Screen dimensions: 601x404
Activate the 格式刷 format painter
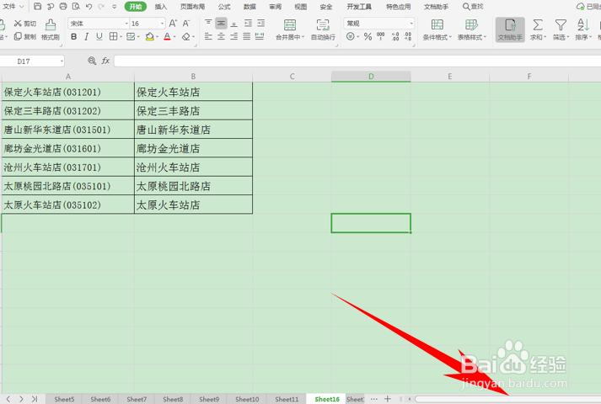[x=51, y=29]
